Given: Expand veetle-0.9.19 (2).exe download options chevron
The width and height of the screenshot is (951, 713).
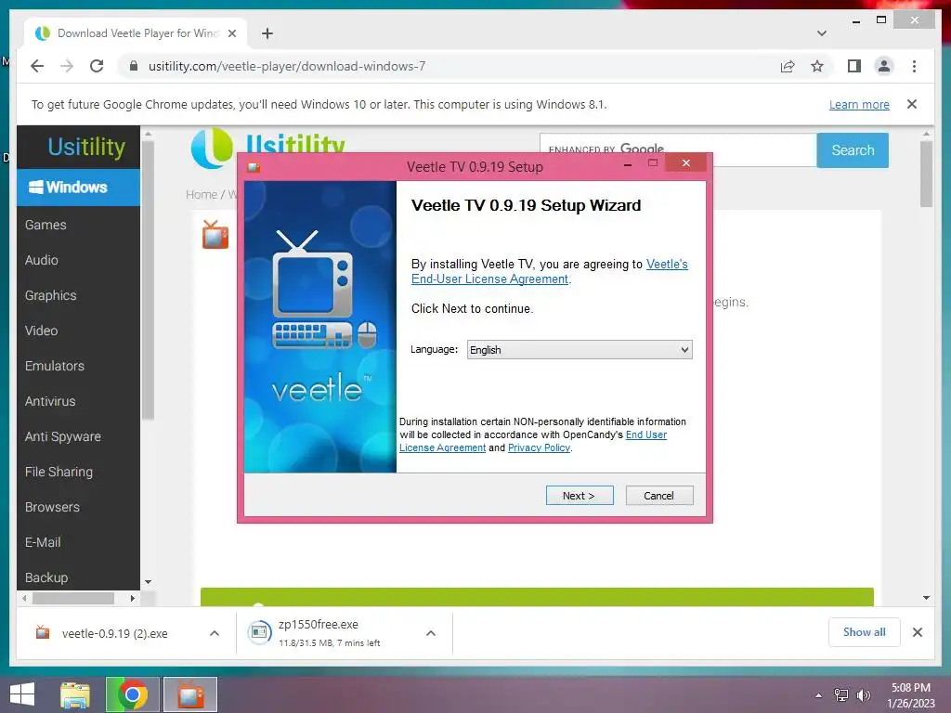Looking at the screenshot, I should pos(215,633).
